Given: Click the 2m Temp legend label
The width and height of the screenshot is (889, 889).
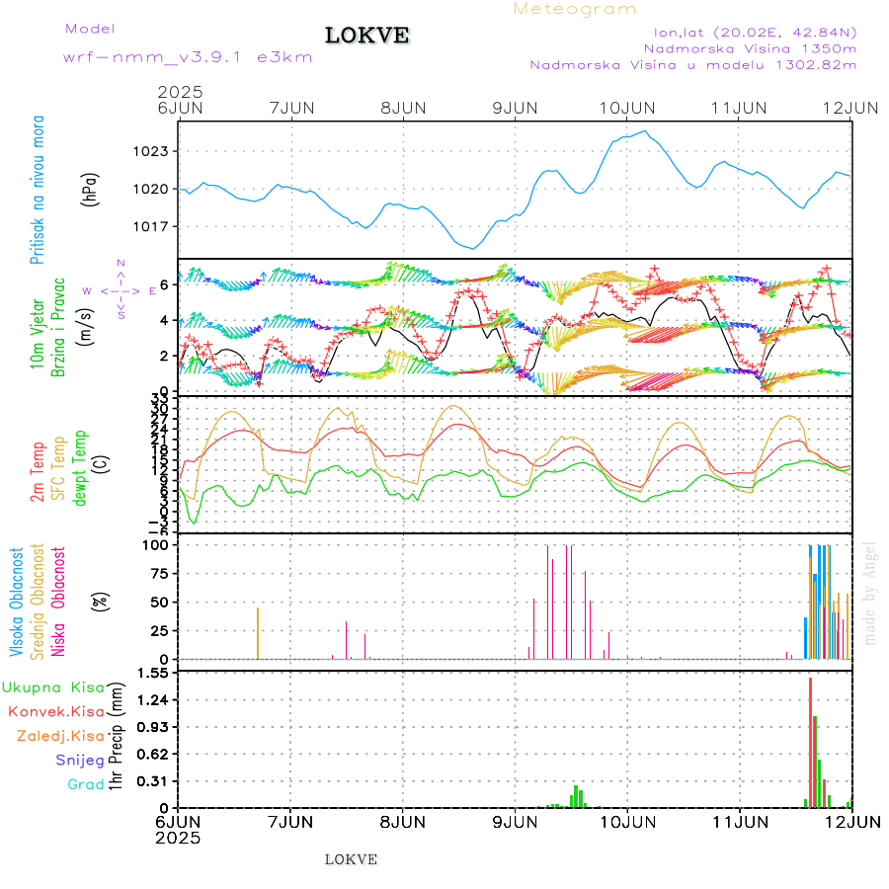Looking at the screenshot, I should click(38, 472).
